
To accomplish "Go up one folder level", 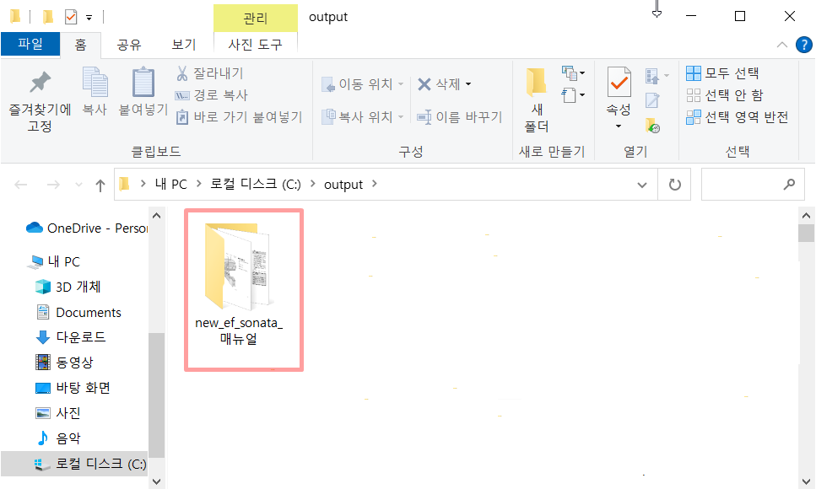I will (x=100, y=185).
